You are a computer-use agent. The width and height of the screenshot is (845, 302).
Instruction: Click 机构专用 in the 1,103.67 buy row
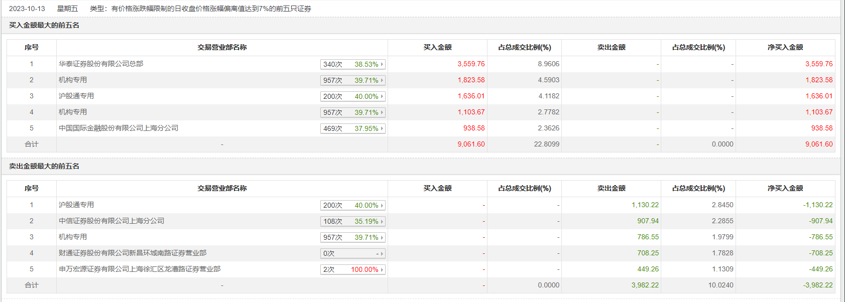pyautogui.click(x=73, y=112)
